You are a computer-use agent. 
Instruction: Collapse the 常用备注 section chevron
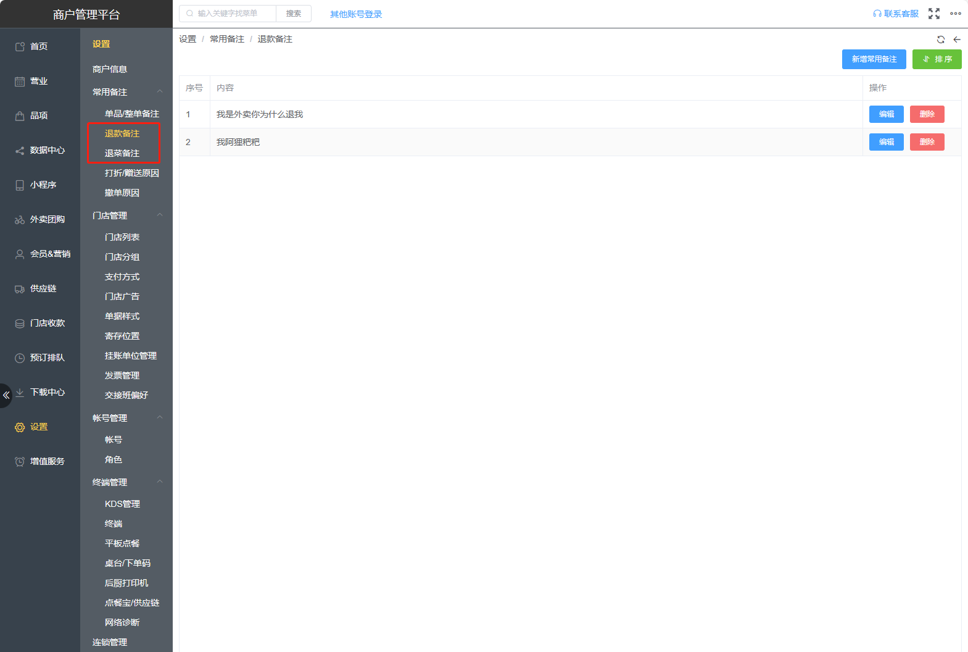click(x=160, y=91)
